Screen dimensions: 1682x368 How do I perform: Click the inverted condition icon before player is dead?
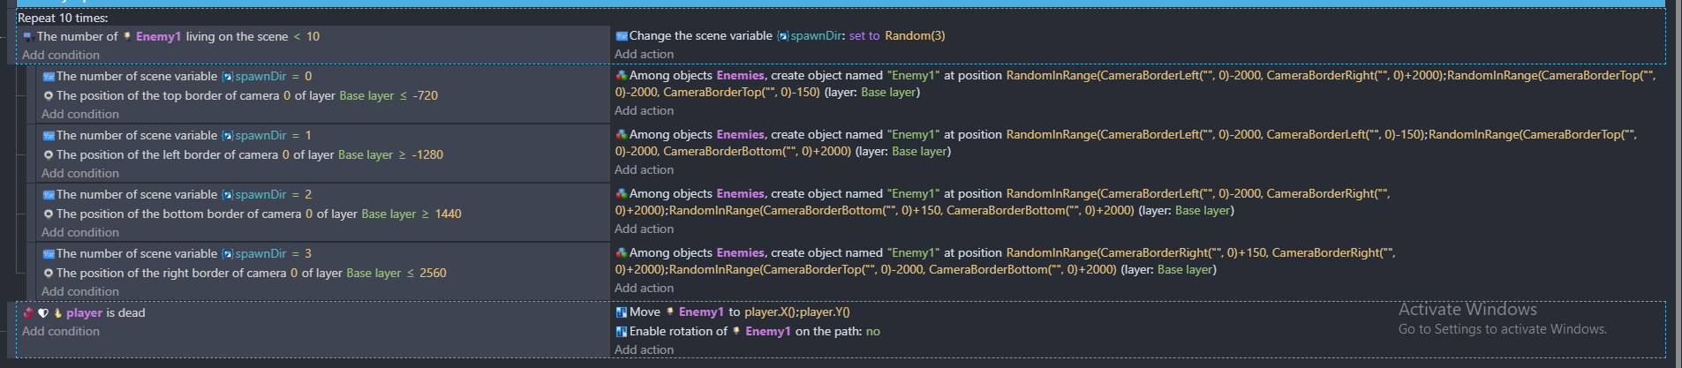[27, 313]
